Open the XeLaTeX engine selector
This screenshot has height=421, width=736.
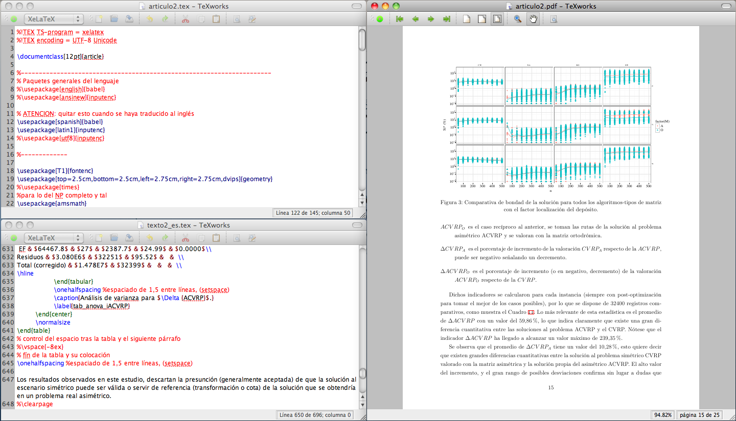51,19
